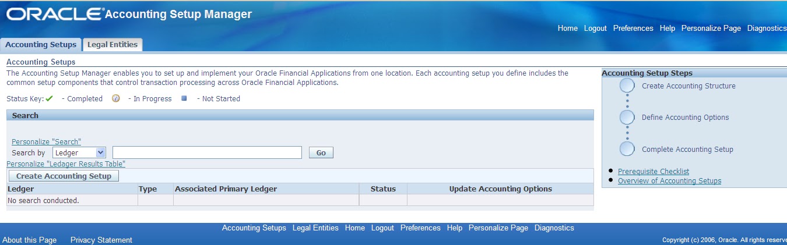This screenshot has height=245, width=787.
Task: Click the Legal Entities footer link
Action: click(315, 228)
